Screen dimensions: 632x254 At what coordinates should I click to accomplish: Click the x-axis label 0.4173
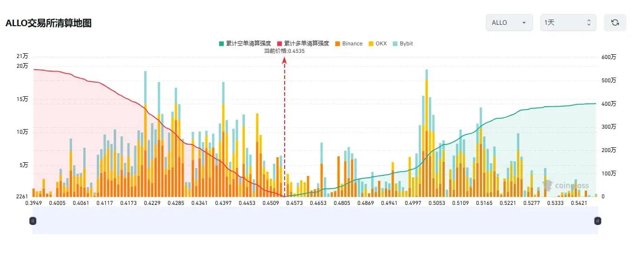pyautogui.click(x=129, y=203)
